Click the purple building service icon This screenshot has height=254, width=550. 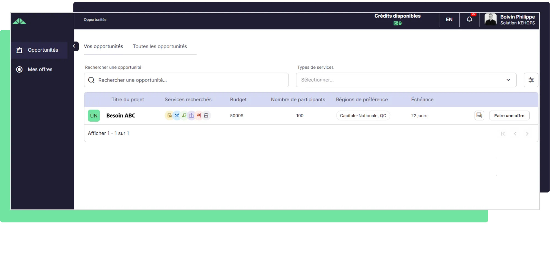coord(191,116)
